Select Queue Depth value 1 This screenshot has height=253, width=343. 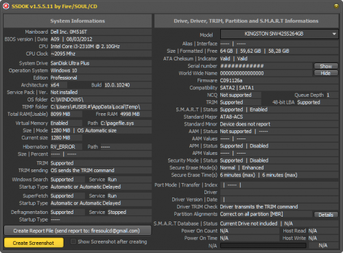point(328,95)
